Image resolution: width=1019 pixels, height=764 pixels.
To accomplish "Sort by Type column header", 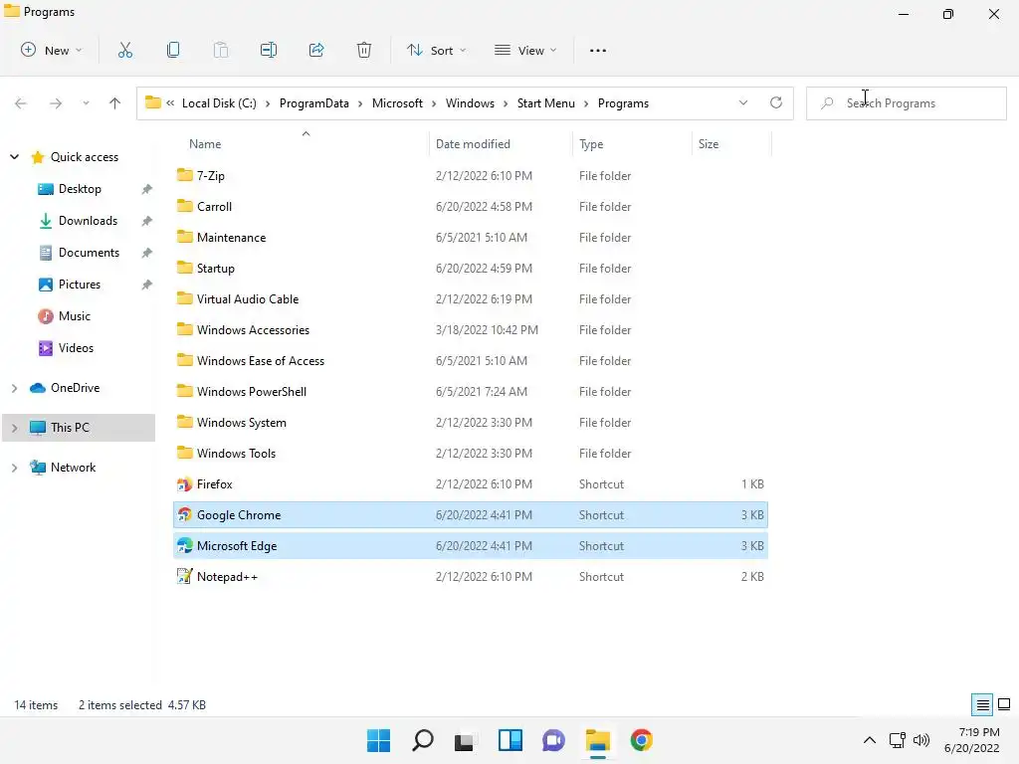I will click(x=632, y=143).
